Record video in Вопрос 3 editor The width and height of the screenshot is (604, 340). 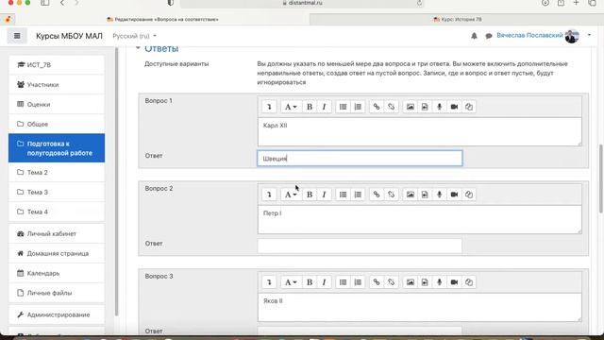(x=454, y=282)
